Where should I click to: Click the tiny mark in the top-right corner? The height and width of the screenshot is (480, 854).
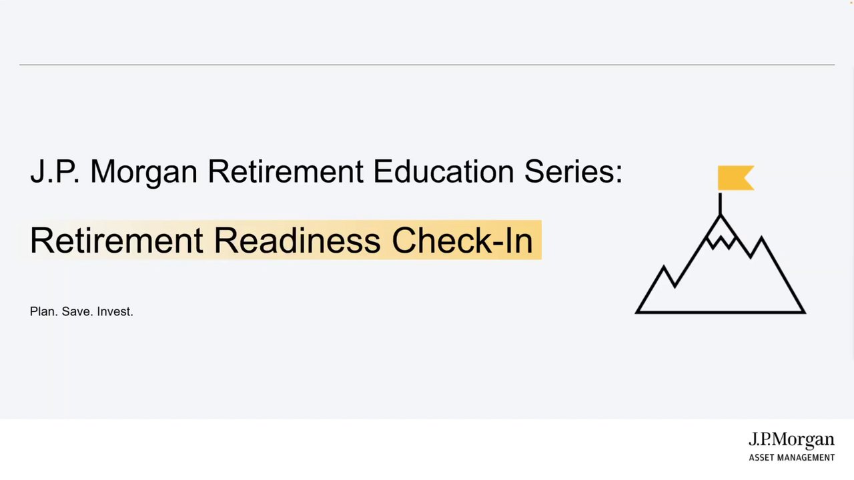851,3
